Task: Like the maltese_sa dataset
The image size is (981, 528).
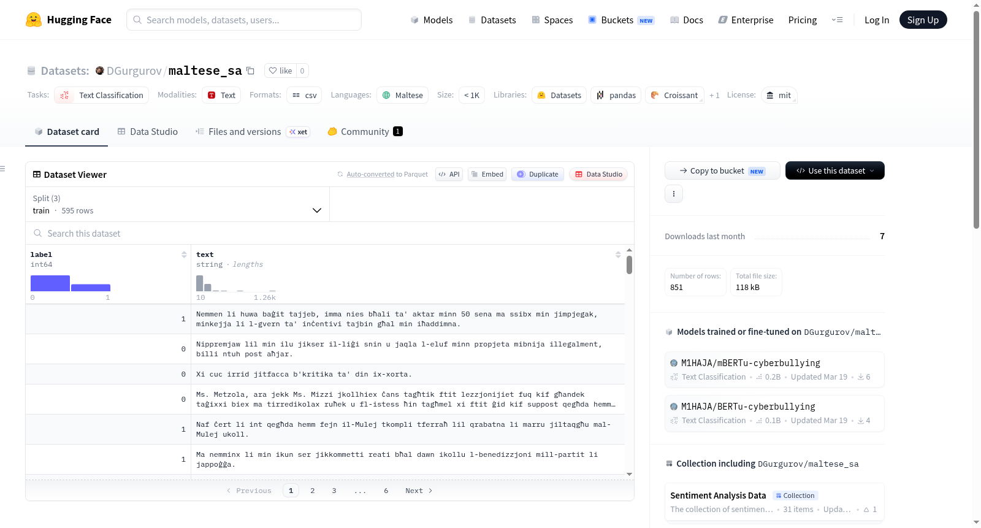Action: [281, 71]
